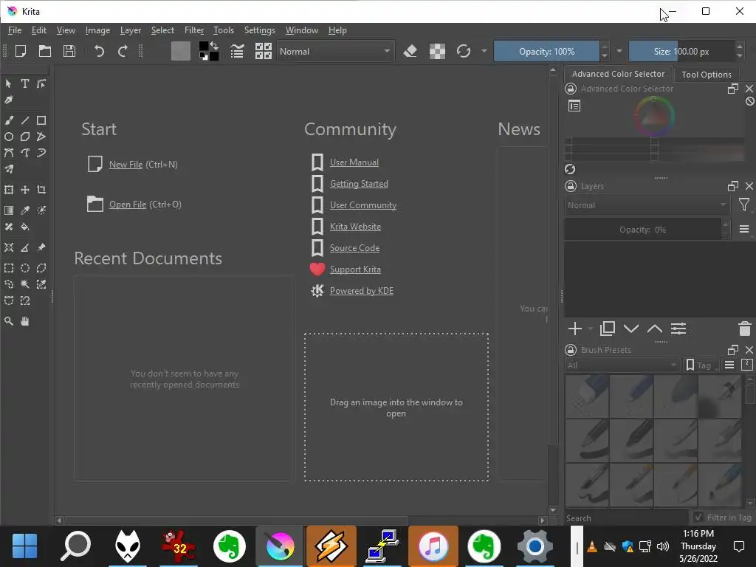Open the Layer menu
The height and width of the screenshot is (567, 756).
pyautogui.click(x=130, y=30)
